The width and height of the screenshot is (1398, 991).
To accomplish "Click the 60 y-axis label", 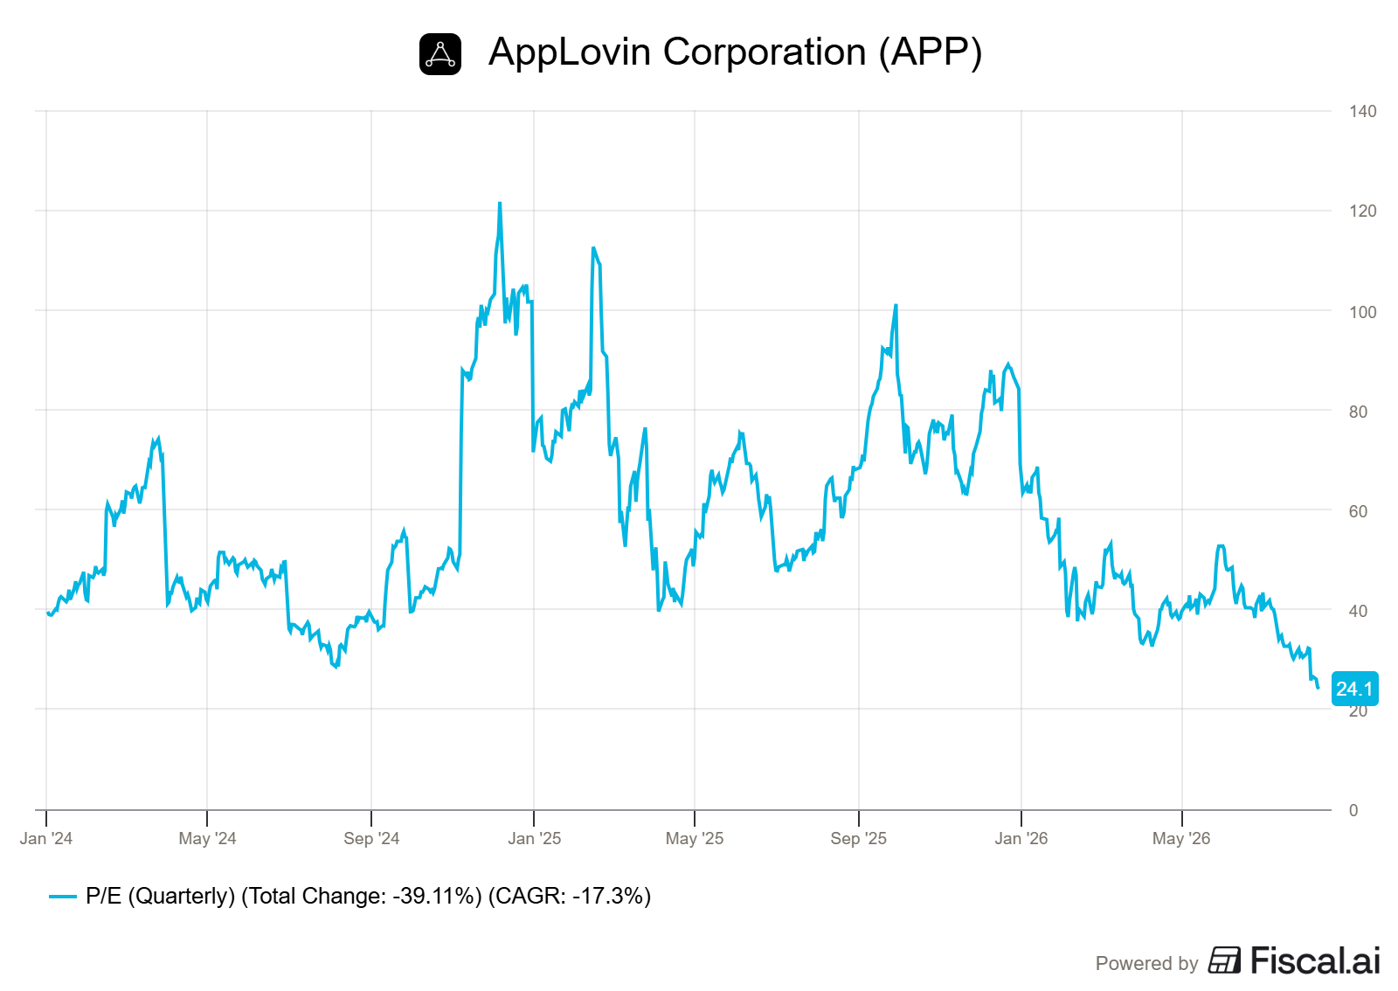I will [x=1358, y=511].
